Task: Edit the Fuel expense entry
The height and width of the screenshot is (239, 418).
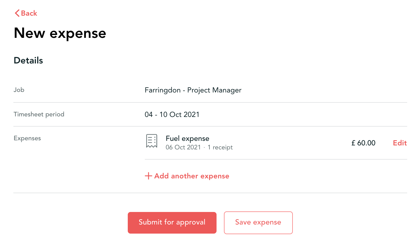Action: pyautogui.click(x=400, y=143)
